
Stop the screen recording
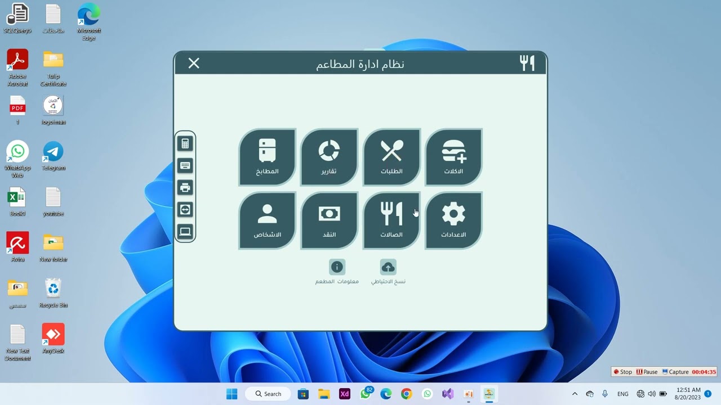pyautogui.click(x=622, y=372)
